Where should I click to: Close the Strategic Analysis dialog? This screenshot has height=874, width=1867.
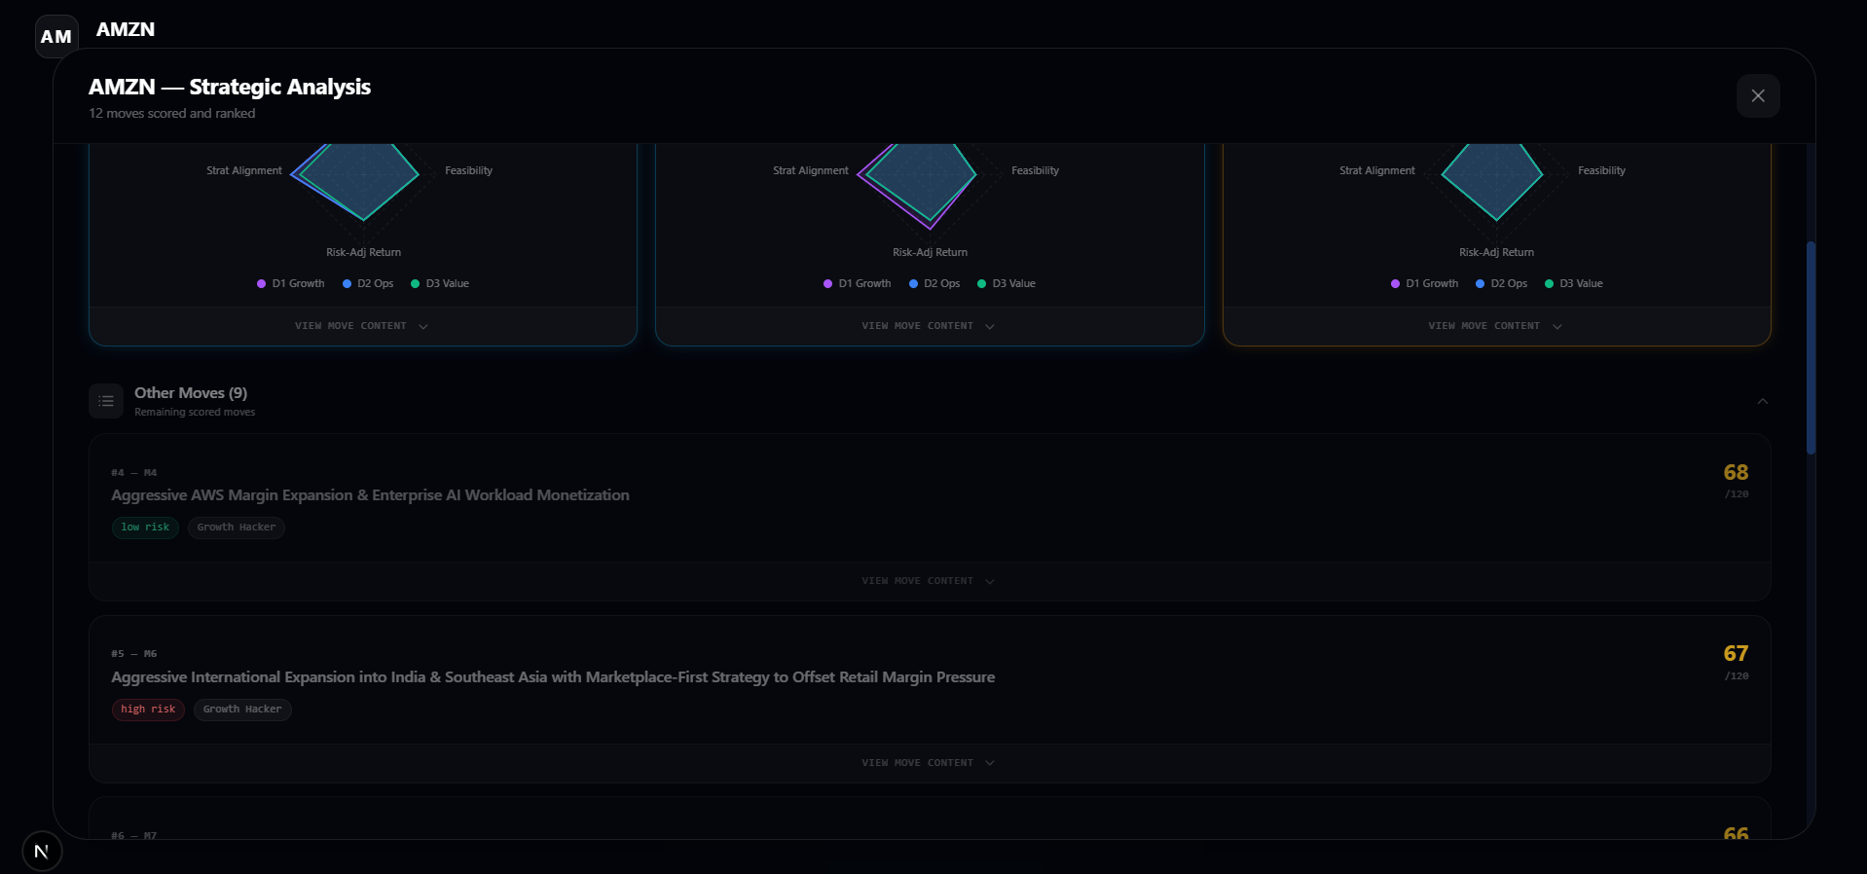coord(1758,95)
